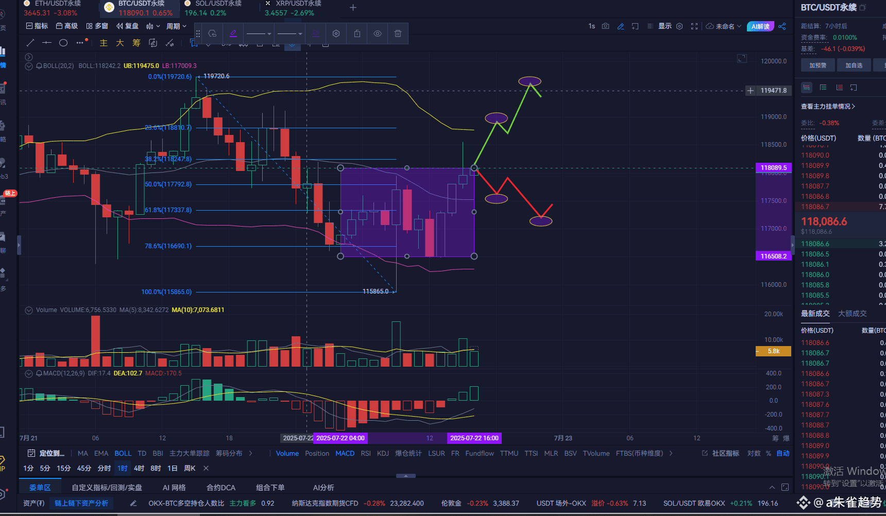Select the trend line drawing tool
This screenshot has width=886, height=516.
click(x=30, y=43)
